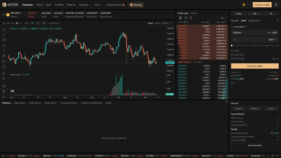Select the trend line drawing tool
Viewport: 281px width, 158px height.
(x=4, y=35)
